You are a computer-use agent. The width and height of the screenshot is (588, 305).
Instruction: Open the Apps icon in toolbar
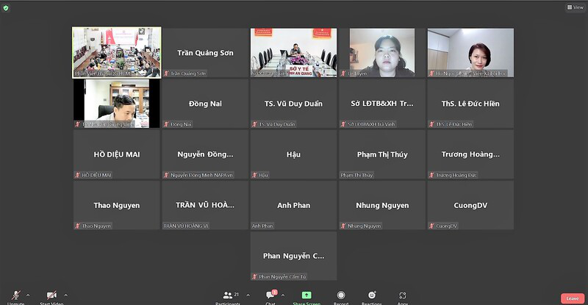[403, 295]
